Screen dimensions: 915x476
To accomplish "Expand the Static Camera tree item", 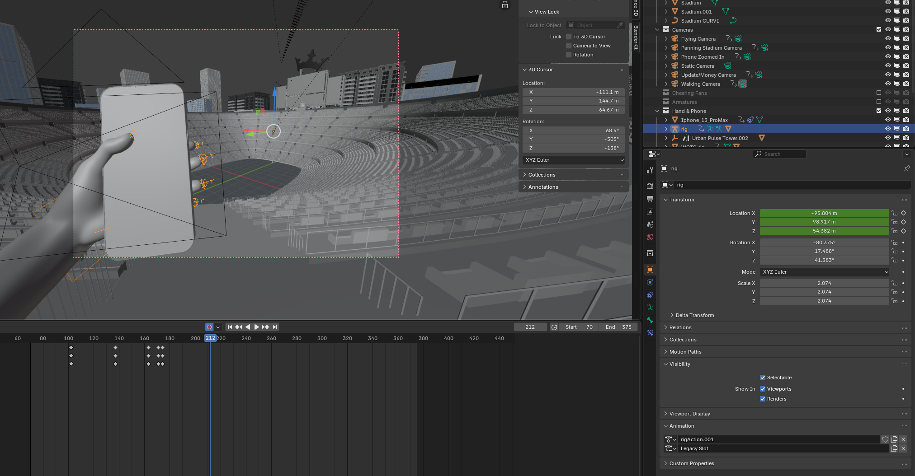I will click(x=666, y=66).
